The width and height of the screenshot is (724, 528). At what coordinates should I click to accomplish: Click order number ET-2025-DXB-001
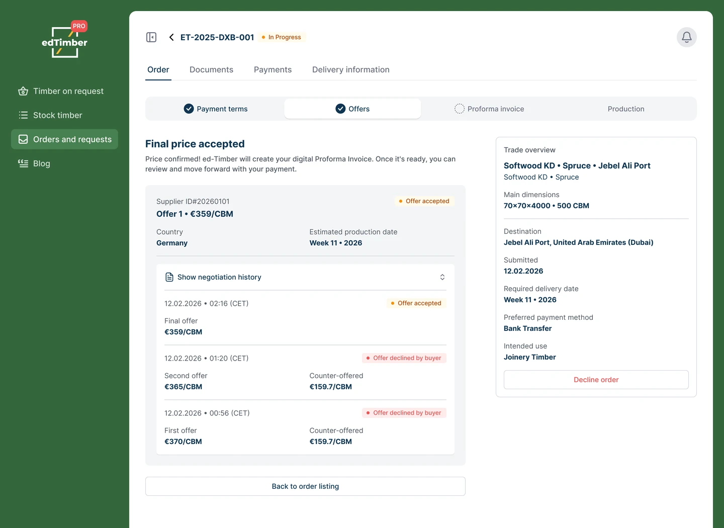(x=217, y=37)
